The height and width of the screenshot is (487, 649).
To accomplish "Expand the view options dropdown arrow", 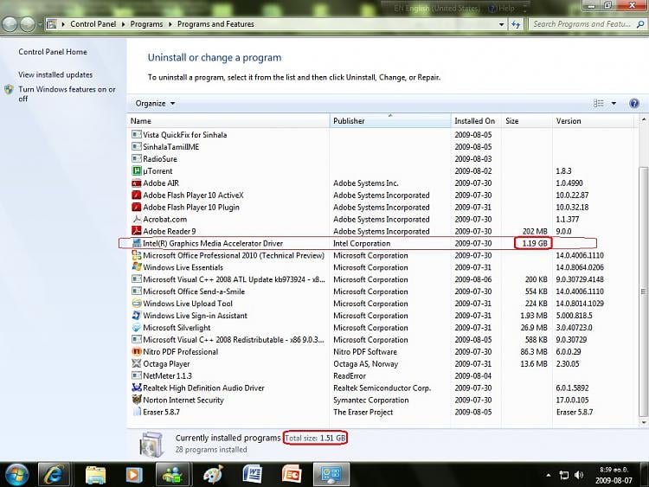I will (x=614, y=104).
